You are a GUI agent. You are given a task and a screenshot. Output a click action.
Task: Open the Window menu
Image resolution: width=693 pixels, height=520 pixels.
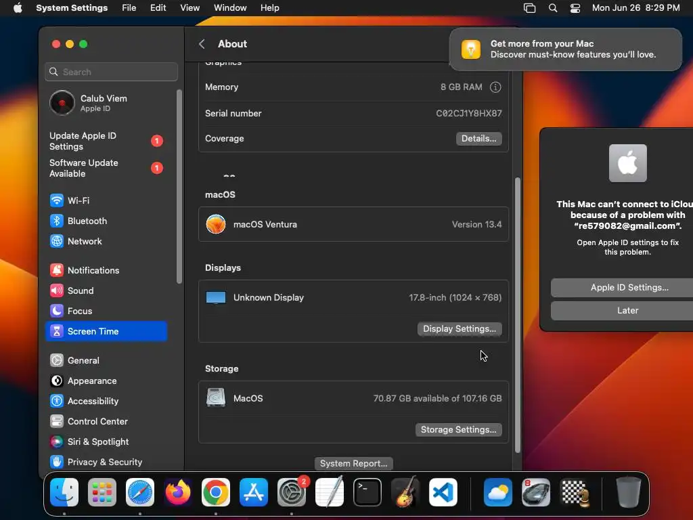coord(230,8)
